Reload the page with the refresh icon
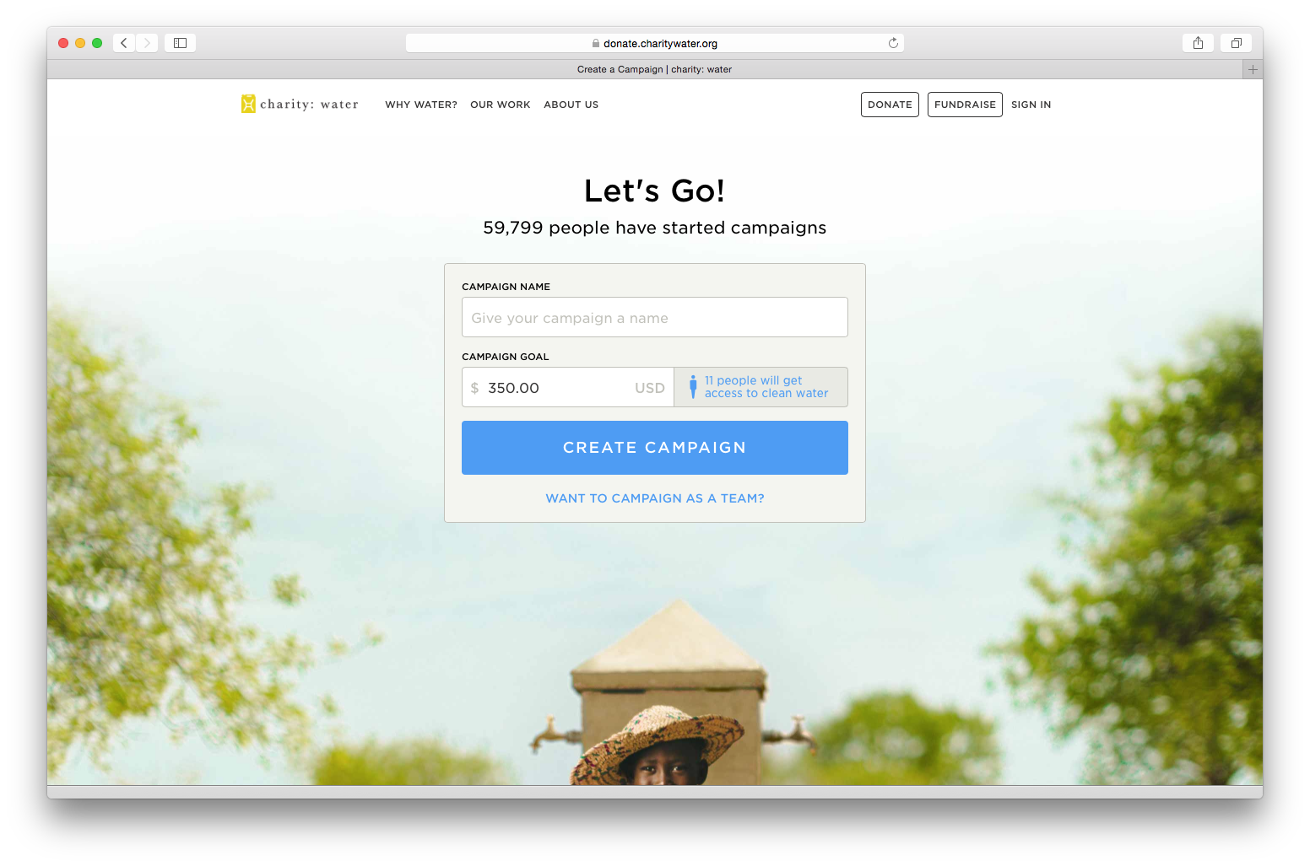Screen dimensions: 1310x866 pyautogui.click(x=893, y=43)
